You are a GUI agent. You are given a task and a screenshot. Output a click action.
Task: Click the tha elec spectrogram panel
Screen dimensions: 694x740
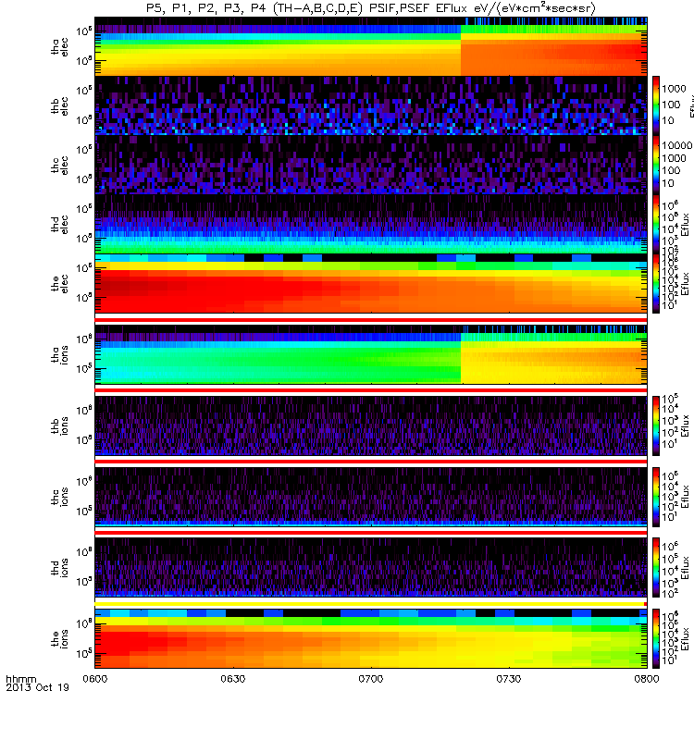[x=371, y=47]
